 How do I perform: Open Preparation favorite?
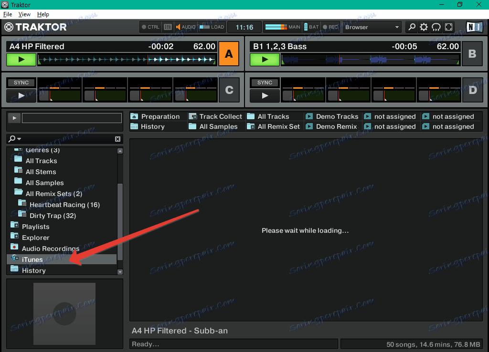(155, 116)
